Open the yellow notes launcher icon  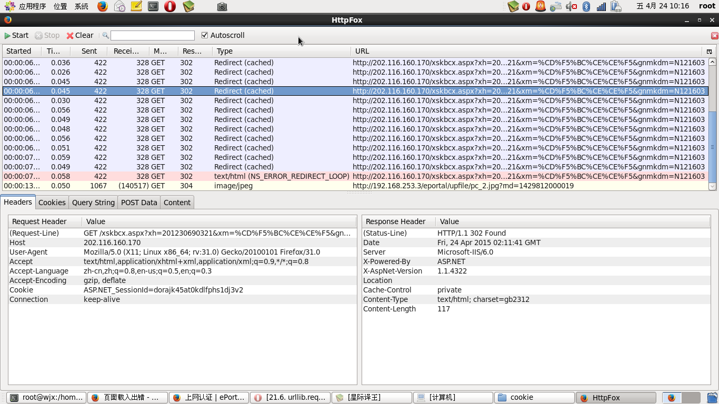tap(136, 6)
